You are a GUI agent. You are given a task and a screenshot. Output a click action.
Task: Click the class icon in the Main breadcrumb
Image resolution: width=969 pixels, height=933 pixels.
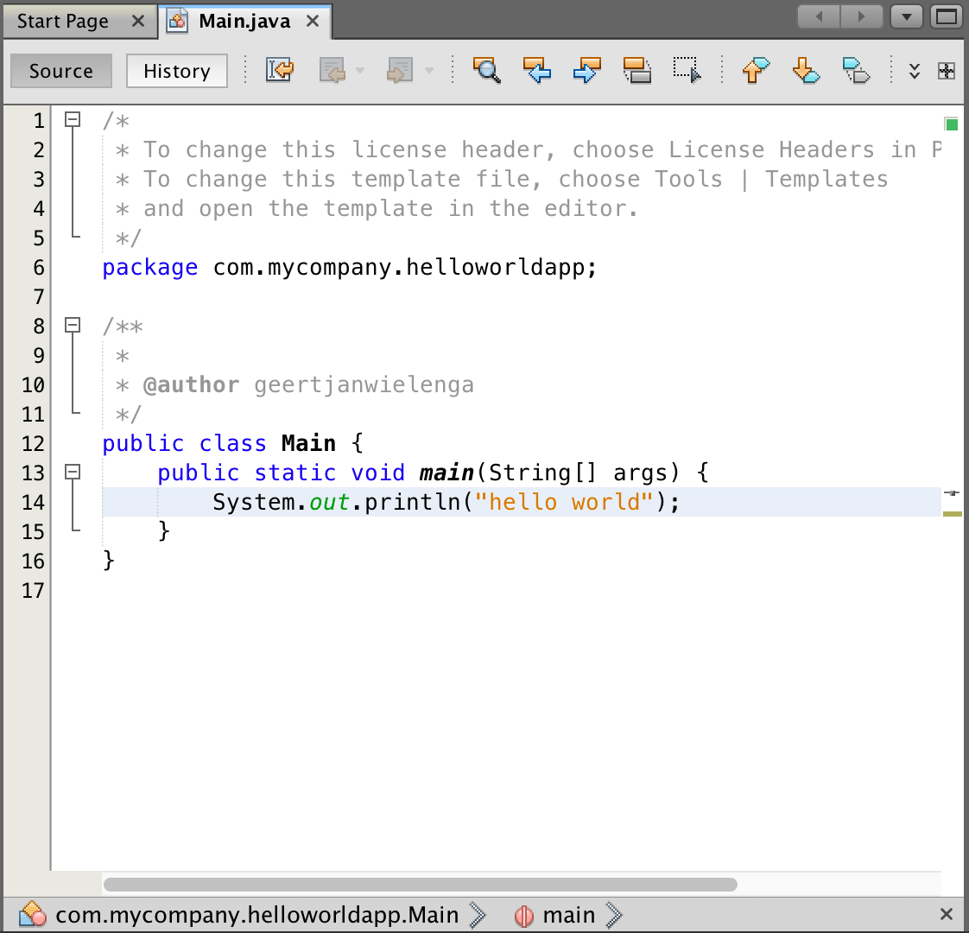(32, 914)
